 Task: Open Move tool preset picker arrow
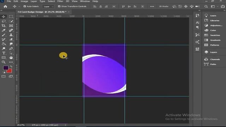(x=19, y=6)
